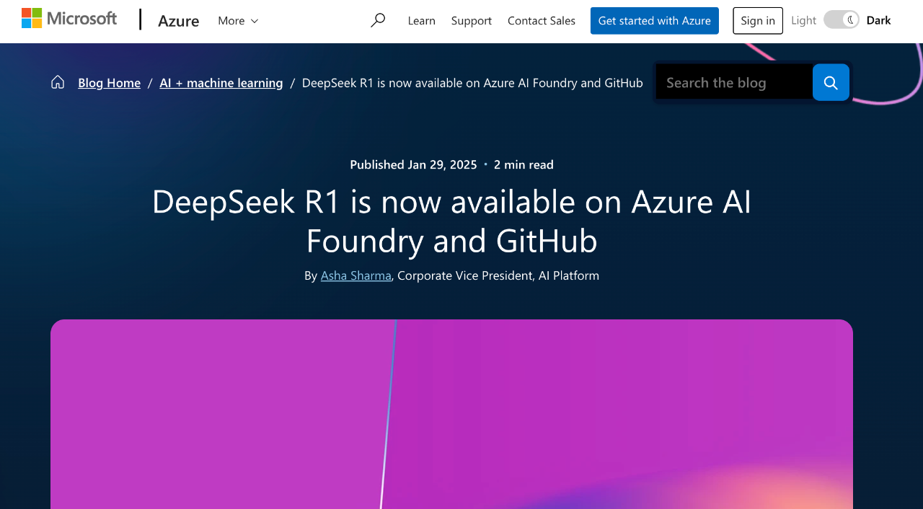
Task: Click Corporate Vice President, AI Platform text
Action: [x=498, y=275]
